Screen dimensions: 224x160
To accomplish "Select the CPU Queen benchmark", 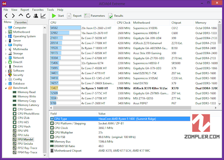I will pyautogui.click(x=25, y=109).
